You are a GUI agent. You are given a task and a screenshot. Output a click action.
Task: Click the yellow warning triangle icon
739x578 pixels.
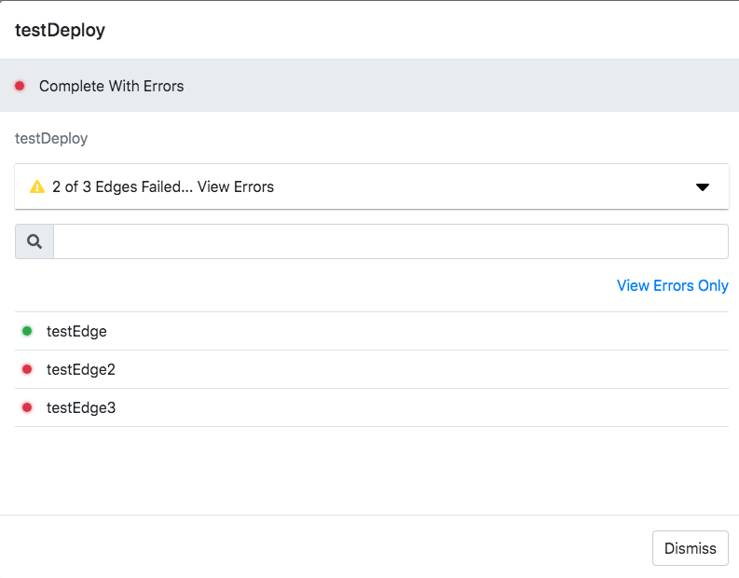pos(37,186)
